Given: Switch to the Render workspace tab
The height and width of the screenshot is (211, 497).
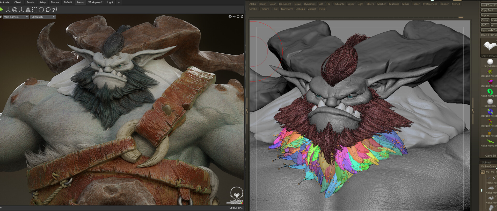Looking at the screenshot, I should [x=31, y=2].
